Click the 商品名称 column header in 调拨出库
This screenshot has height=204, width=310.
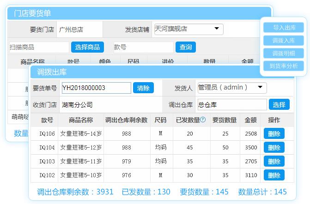(81, 120)
